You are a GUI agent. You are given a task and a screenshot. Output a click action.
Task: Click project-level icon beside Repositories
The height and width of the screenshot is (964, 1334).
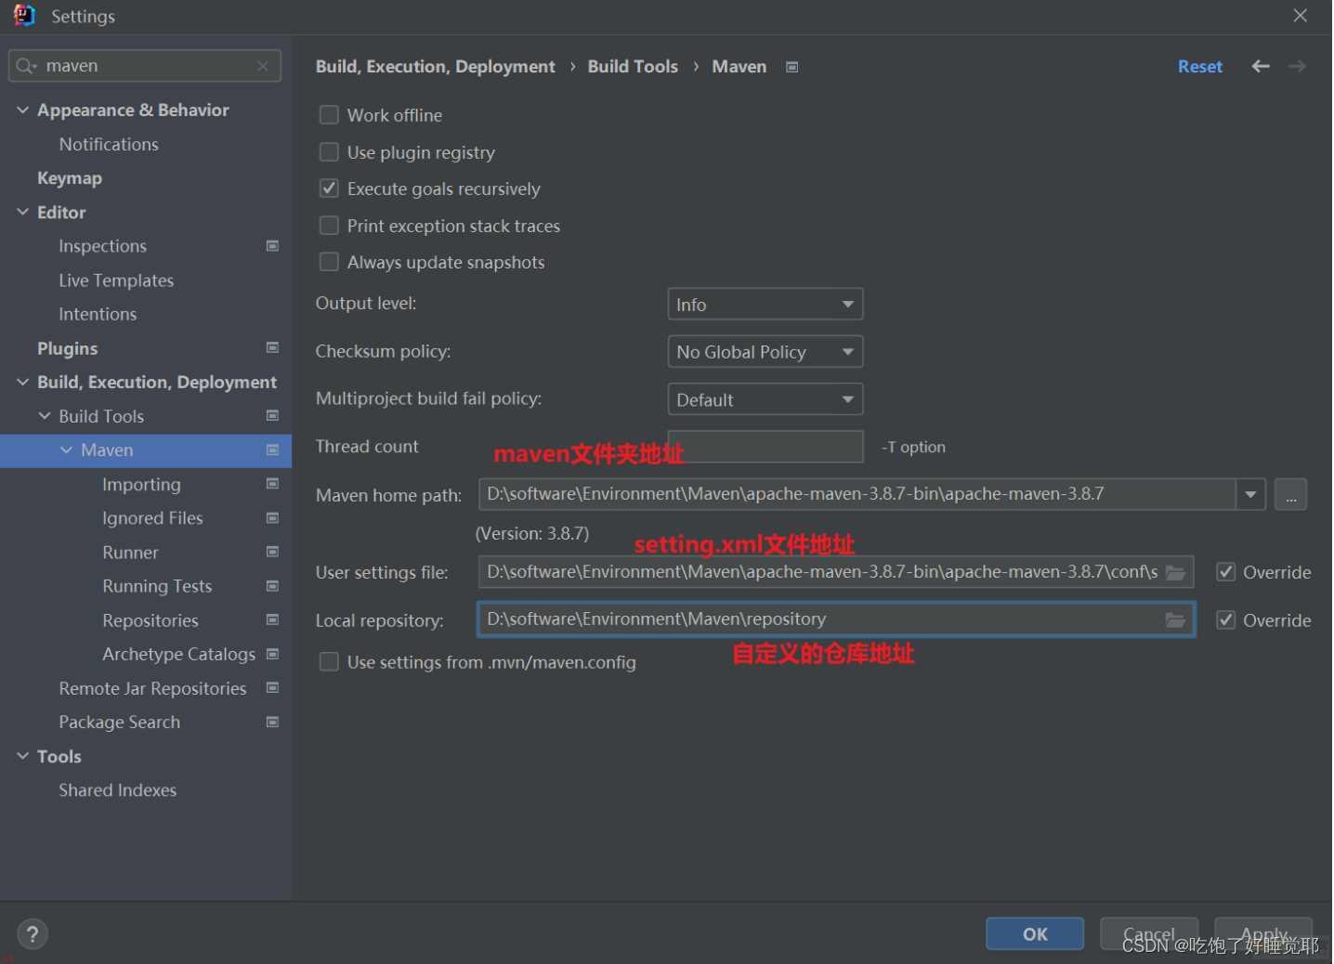tap(272, 620)
